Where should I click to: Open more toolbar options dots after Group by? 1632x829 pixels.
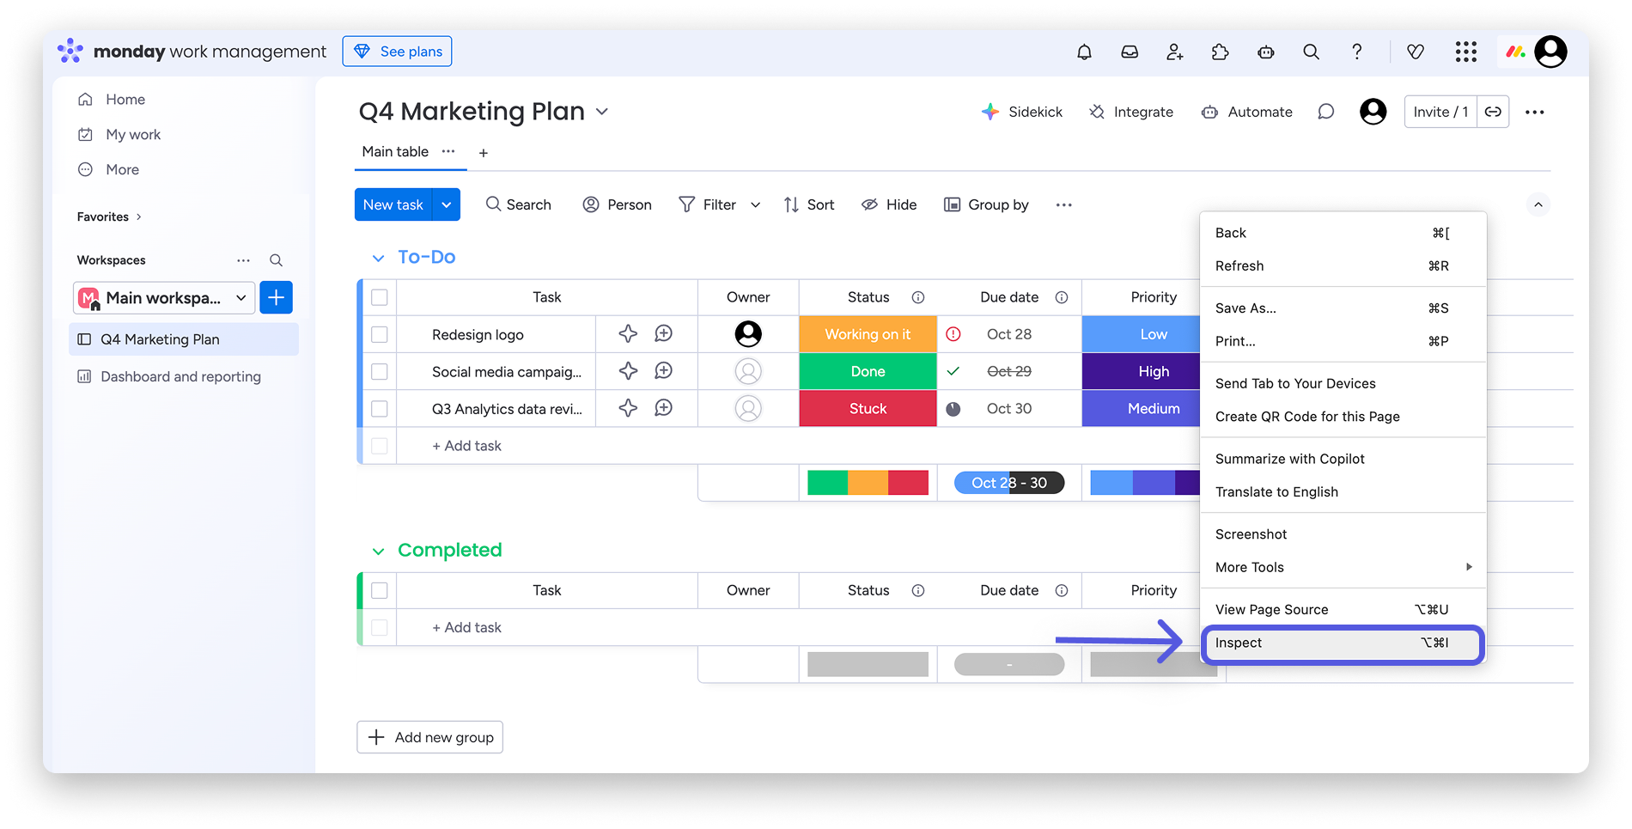[1063, 204]
